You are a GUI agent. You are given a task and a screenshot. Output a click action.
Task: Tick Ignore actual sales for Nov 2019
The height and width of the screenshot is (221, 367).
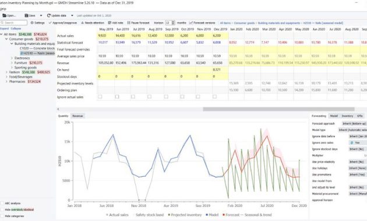coord(198,97)
